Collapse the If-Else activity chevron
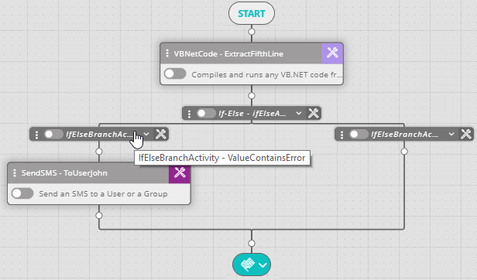 point(299,114)
